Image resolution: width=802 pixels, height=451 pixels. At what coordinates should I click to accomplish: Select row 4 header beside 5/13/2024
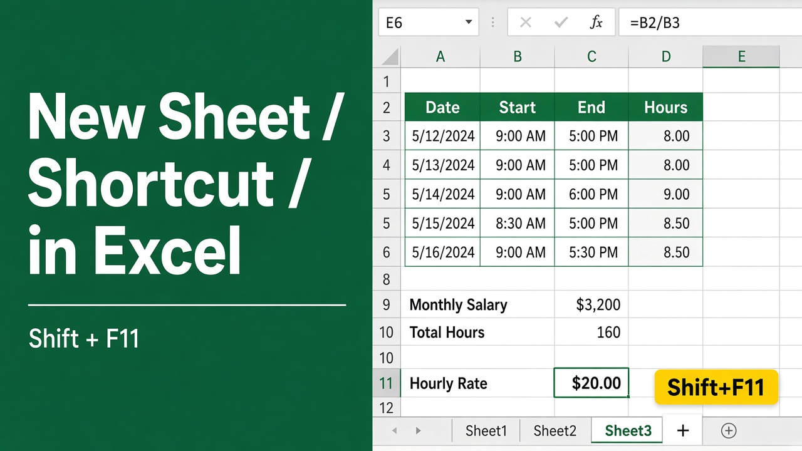[387, 165]
